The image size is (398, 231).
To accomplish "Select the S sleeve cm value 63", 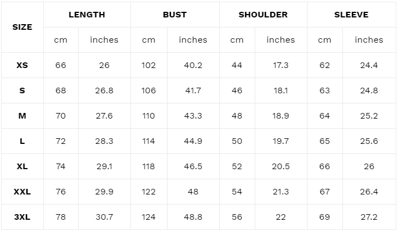I will (x=325, y=90).
